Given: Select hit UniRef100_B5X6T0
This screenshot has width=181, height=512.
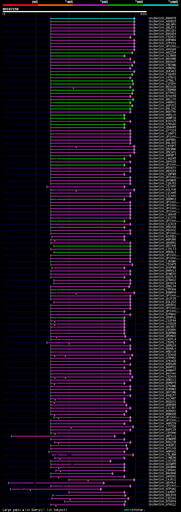Looking at the screenshot, I should [162, 168].
